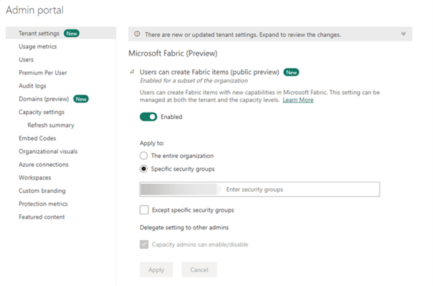Open Premium Per User settings
This screenshot has width=433, height=286.
(x=43, y=73)
